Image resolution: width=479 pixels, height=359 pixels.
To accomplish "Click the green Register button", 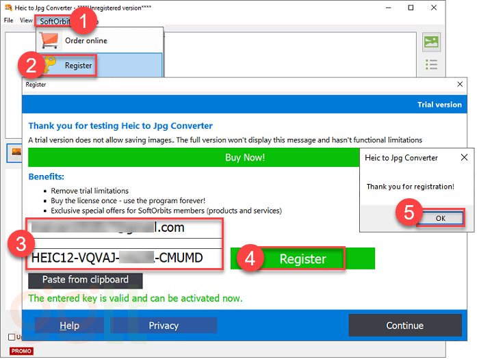I will 302,259.
